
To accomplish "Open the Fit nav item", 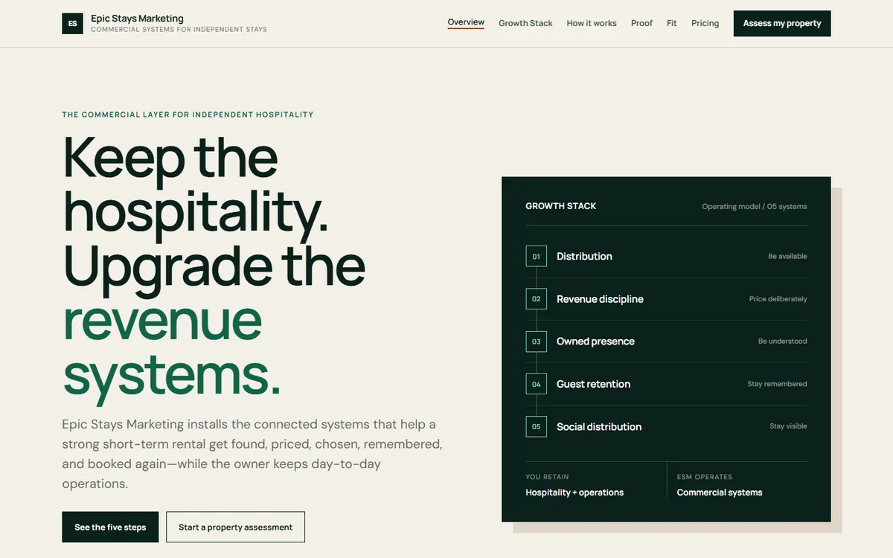I will coord(672,23).
